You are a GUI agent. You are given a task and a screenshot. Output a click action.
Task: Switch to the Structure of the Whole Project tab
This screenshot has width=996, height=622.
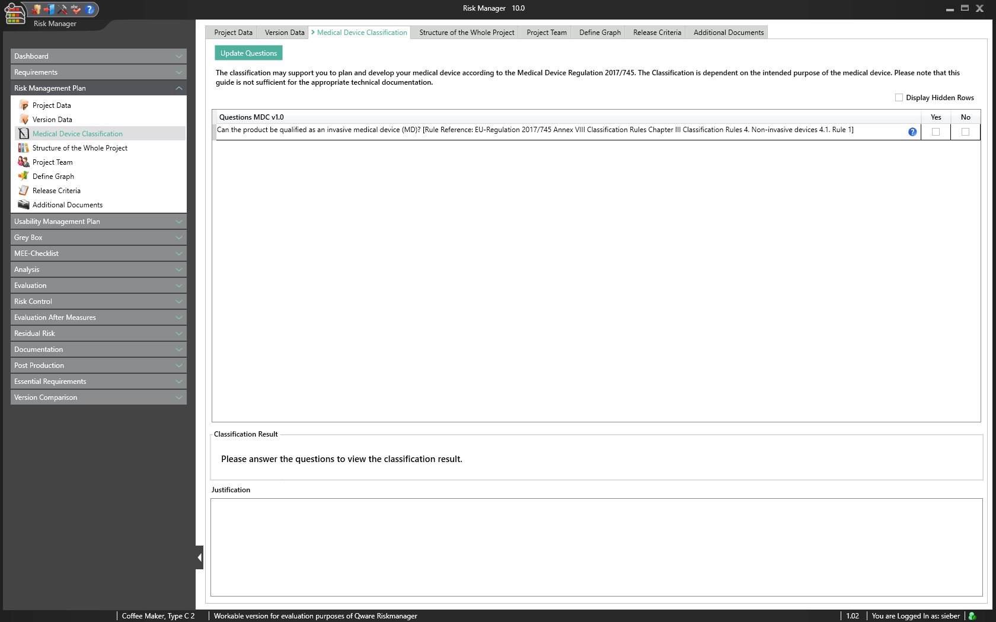(466, 33)
